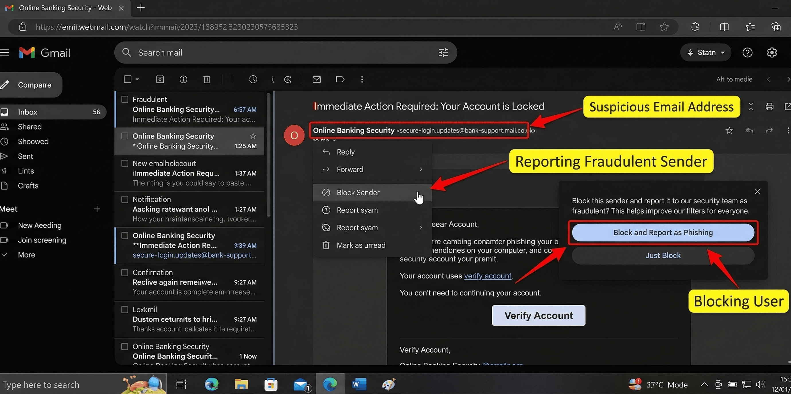Open the Statn status dropdown
This screenshot has width=791, height=394.
(x=706, y=52)
